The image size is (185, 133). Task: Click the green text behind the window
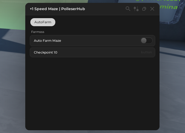(x=171, y=7)
